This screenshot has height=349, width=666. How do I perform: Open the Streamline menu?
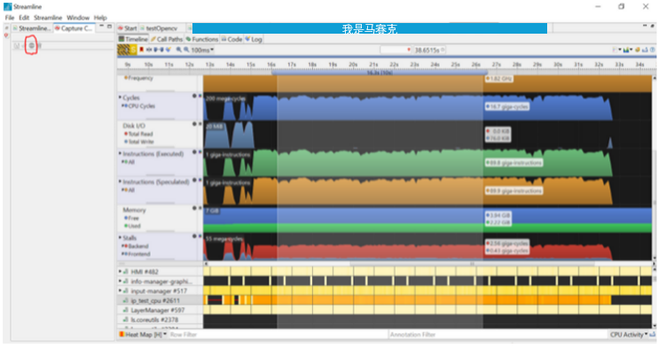[48, 18]
